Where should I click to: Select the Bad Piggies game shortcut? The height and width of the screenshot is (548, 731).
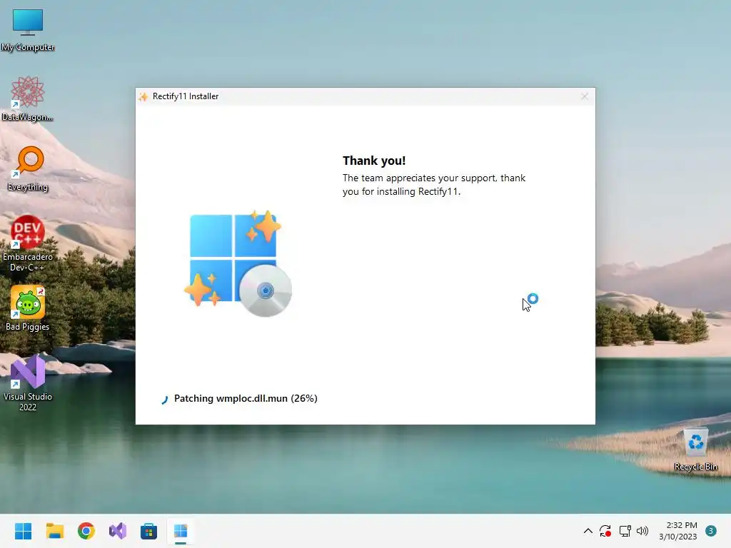28,308
